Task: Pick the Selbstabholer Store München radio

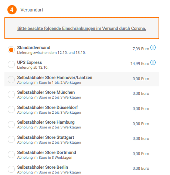Action: [11, 95]
